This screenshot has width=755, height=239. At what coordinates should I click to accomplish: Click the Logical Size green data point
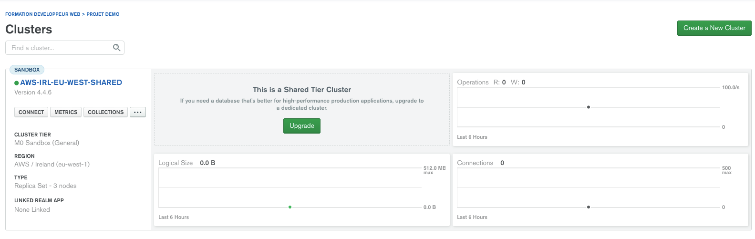[x=290, y=207]
